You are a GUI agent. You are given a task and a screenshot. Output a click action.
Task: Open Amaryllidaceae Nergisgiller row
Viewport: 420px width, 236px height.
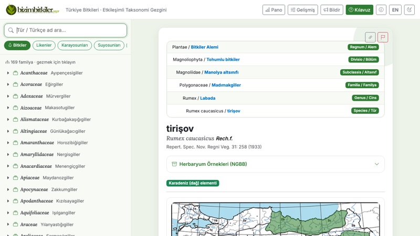click(65, 154)
